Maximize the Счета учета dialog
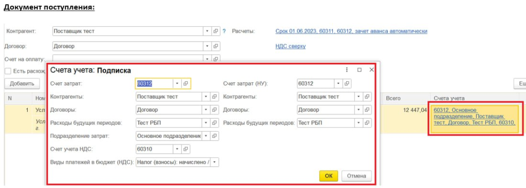Image resolution: width=526 pixels, height=188 pixels. click(x=359, y=70)
